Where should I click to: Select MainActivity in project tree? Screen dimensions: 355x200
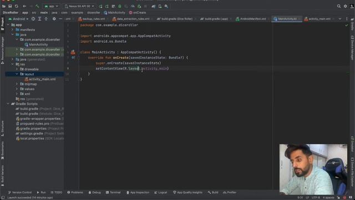coord(36,44)
